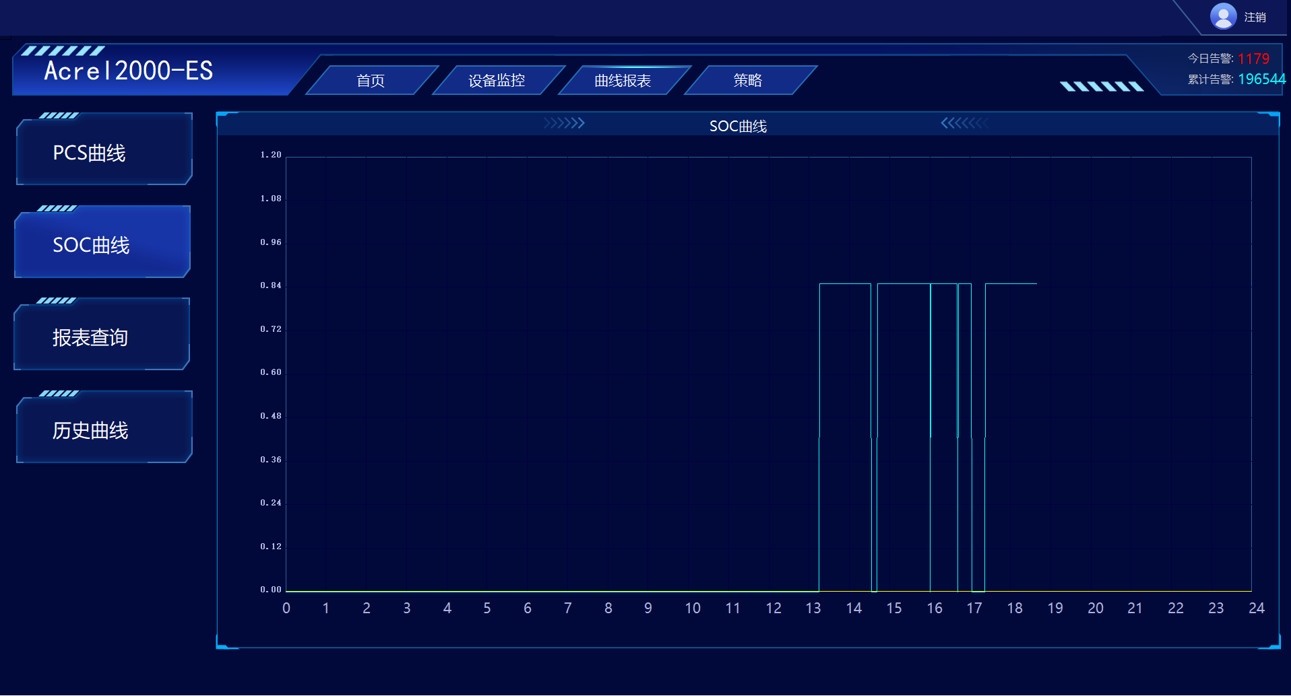Viewport: 1291px width, 696px height.
Task: Open the 首页 home tab
Action: tap(371, 81)
